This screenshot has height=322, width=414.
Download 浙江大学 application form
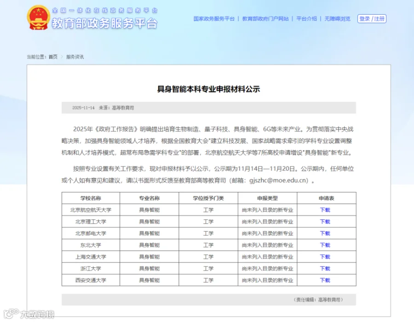[325, 268]
